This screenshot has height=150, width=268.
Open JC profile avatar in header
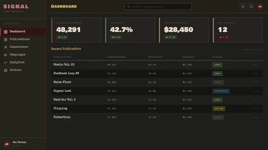point(260,6)
